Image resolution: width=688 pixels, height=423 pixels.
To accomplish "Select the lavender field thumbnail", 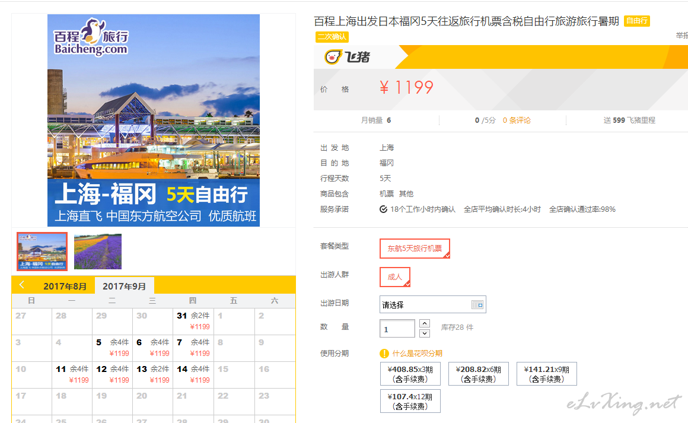I will point(98,252).
